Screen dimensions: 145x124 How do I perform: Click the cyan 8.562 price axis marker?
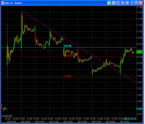tap(139, 109)
